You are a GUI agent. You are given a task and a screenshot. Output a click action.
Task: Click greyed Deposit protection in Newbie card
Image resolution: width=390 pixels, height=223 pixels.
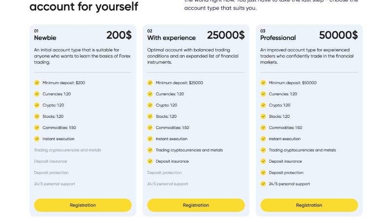tap(51, 172)
